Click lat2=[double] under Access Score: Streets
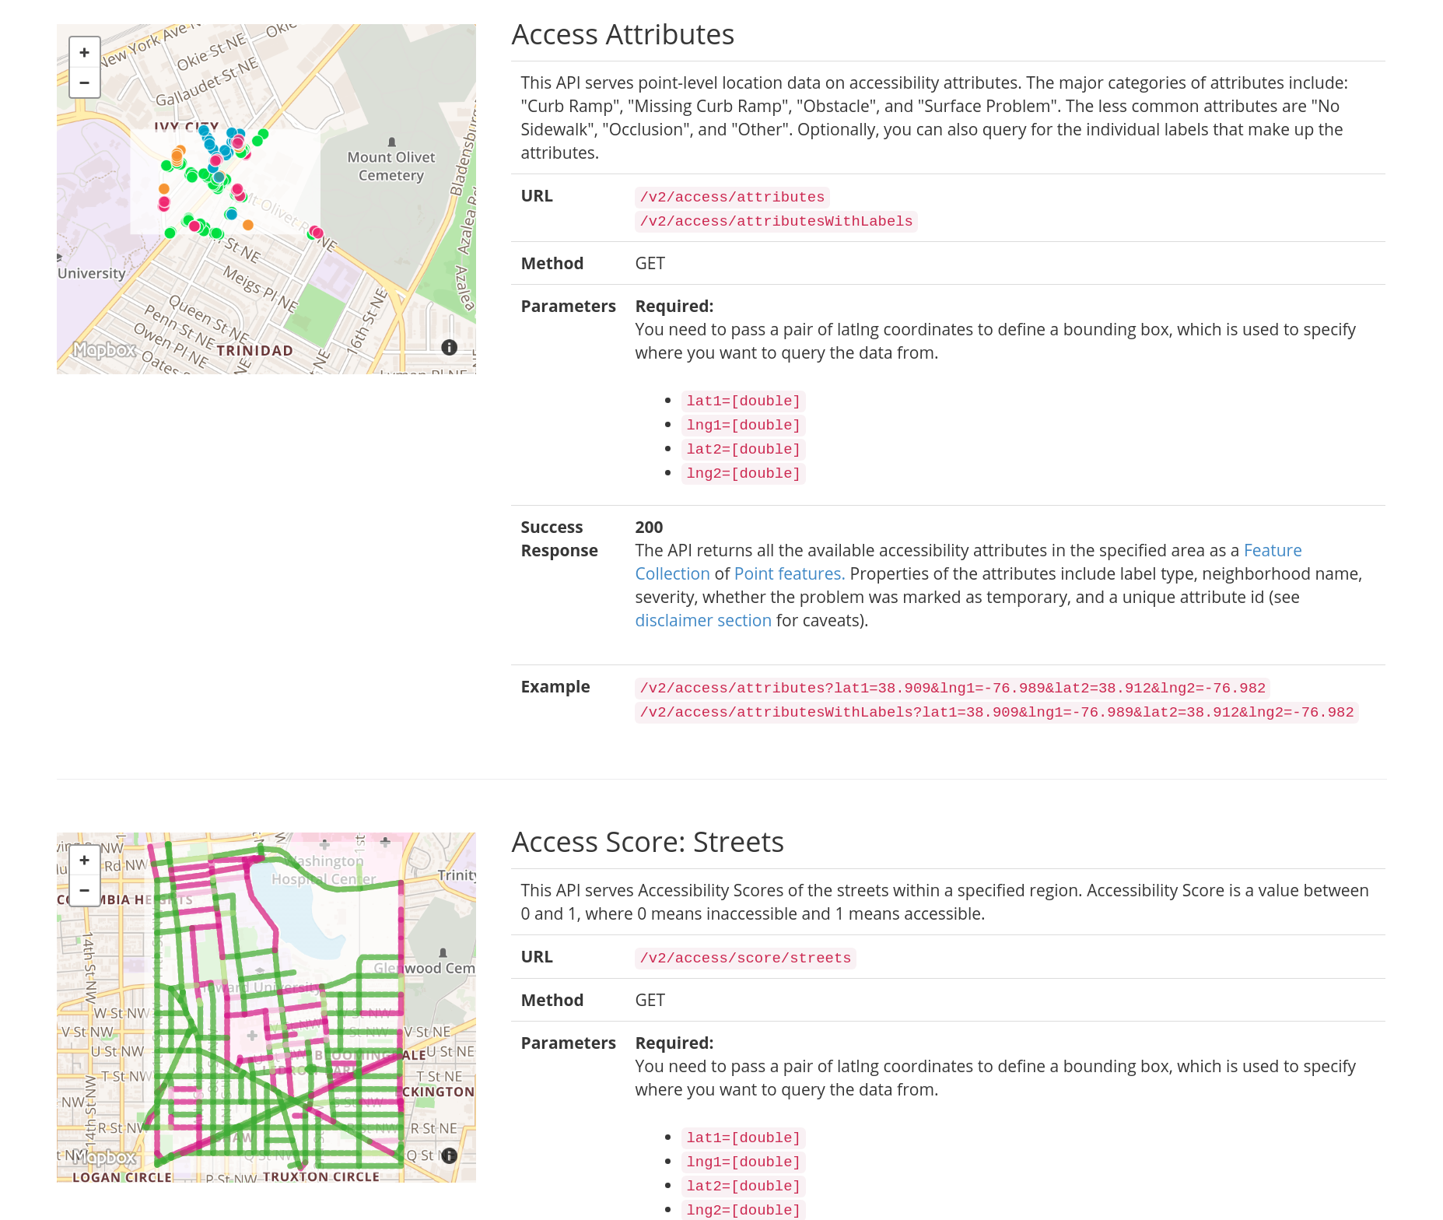The height and width of the screenshot is (1220, 1443). tap(743, 1187)
